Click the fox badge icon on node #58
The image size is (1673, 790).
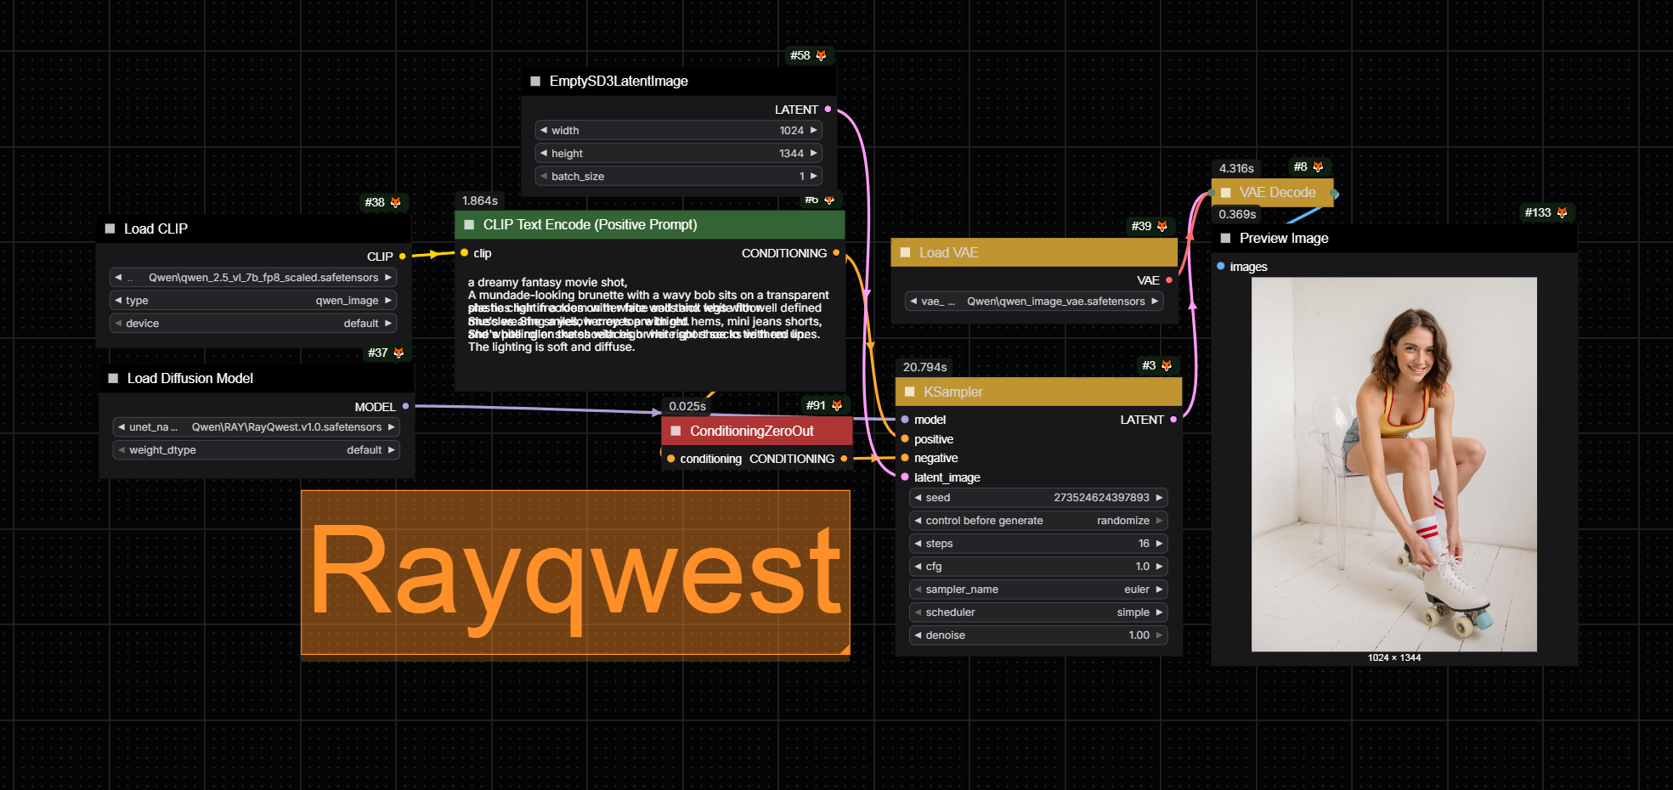(821, 55)
